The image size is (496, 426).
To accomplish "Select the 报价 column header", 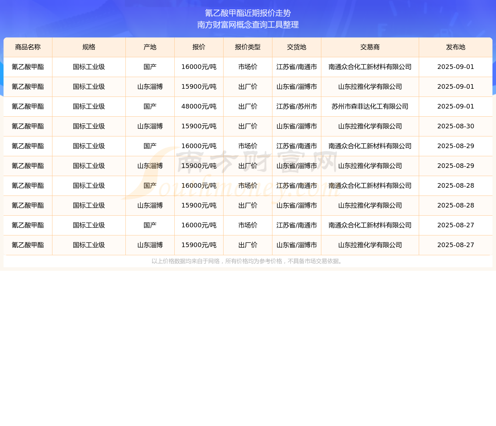I will pos(199,47).
